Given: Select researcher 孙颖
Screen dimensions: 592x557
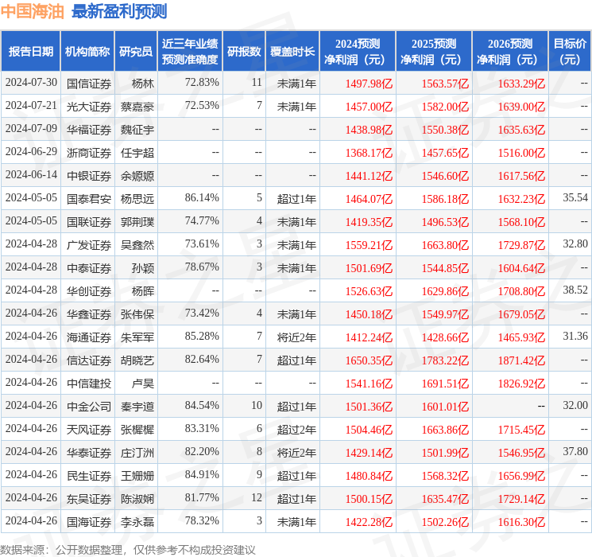Looking at the screenshot, I should (143, 267).
